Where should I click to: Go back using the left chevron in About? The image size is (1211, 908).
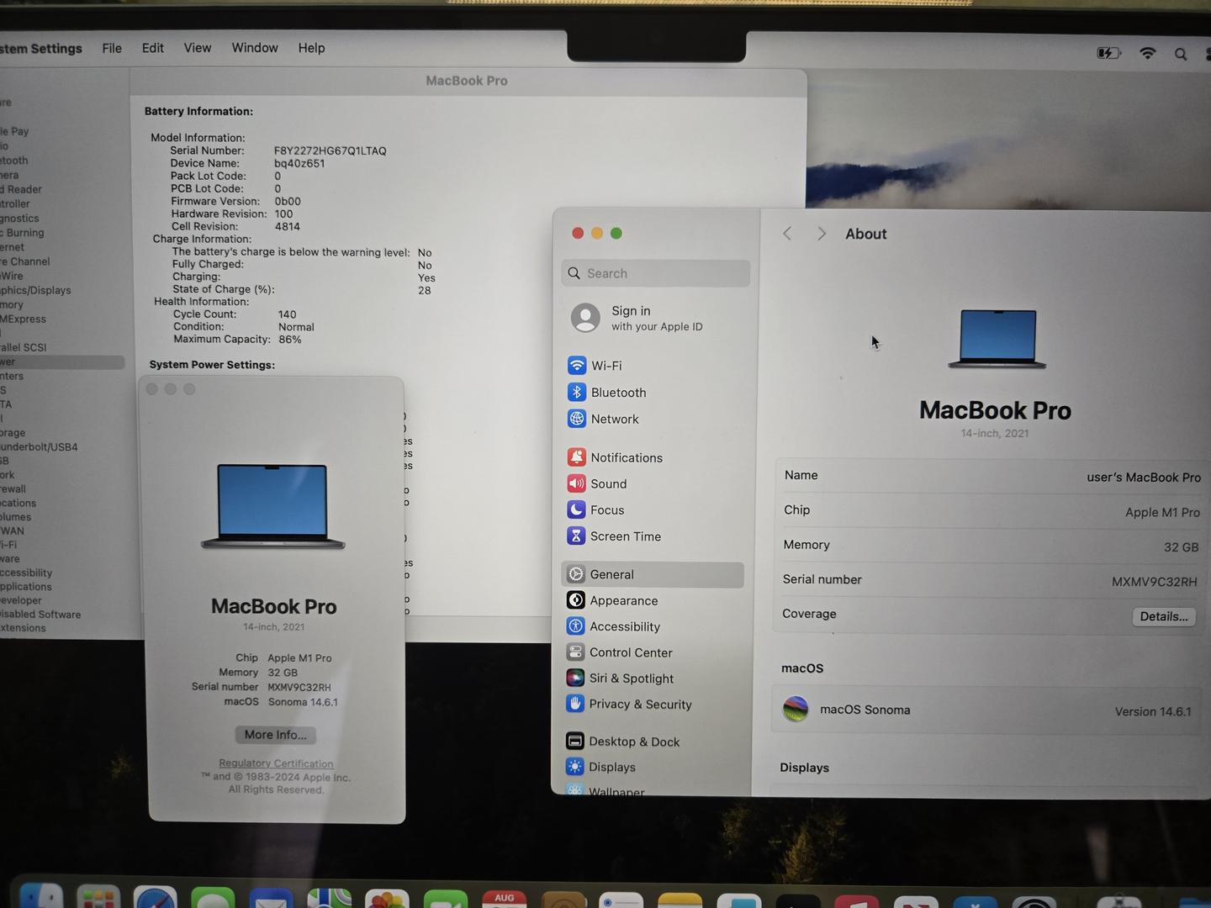pos(787,234)
